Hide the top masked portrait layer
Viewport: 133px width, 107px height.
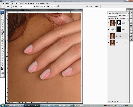coord(109,23)
